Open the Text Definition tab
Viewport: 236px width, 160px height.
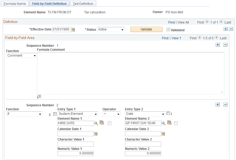click(x=83, y=4)
